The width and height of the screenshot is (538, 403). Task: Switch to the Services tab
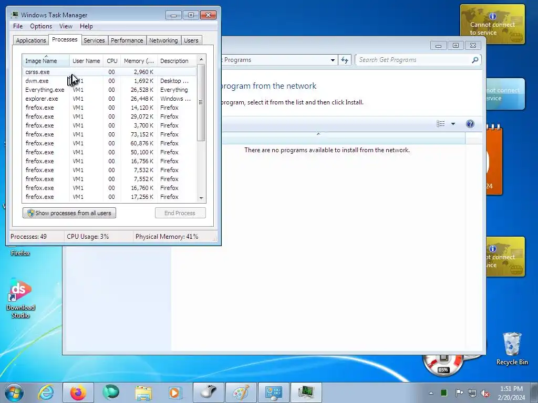(x=94, y=40)
